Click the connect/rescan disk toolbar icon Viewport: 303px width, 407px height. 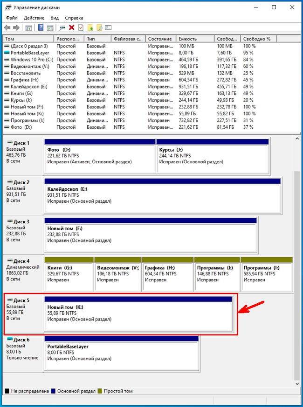[62, 27]
